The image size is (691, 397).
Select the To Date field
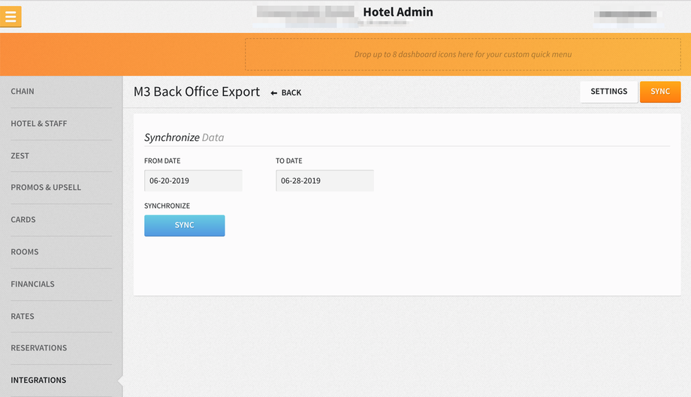324,180
